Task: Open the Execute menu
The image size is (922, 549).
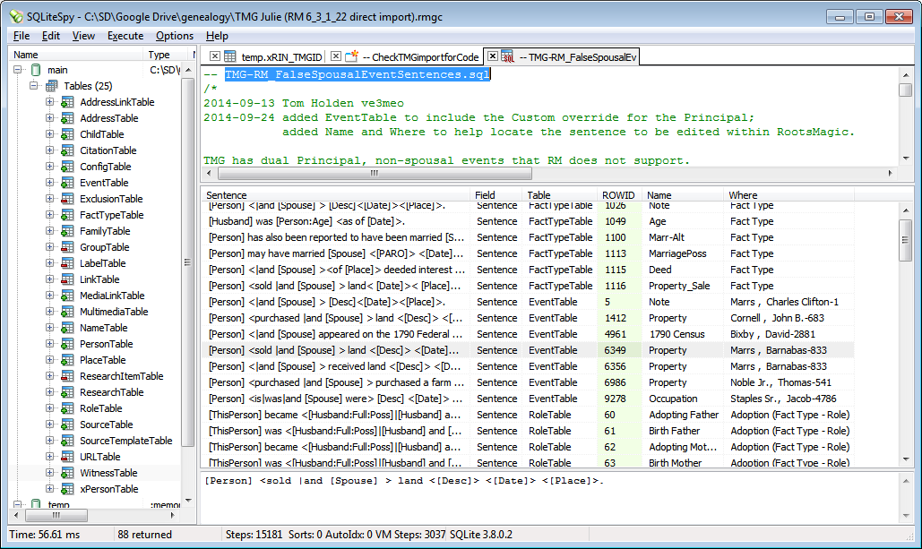Action: point(125,36)
